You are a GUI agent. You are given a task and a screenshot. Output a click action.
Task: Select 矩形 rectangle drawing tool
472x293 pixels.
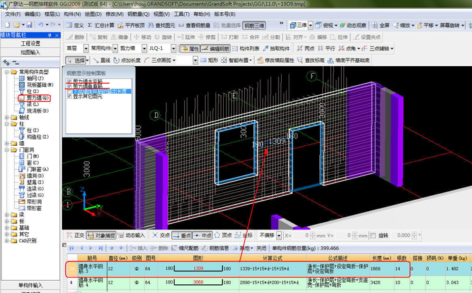pos(209,60)
